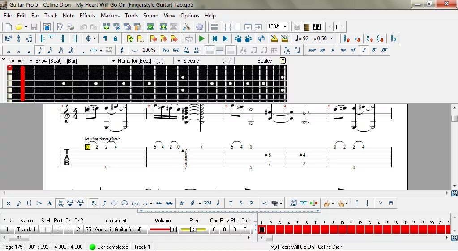This screenshot has height=251, width=458.
Task: Close the fretboard panel with X
Action: 4,60
